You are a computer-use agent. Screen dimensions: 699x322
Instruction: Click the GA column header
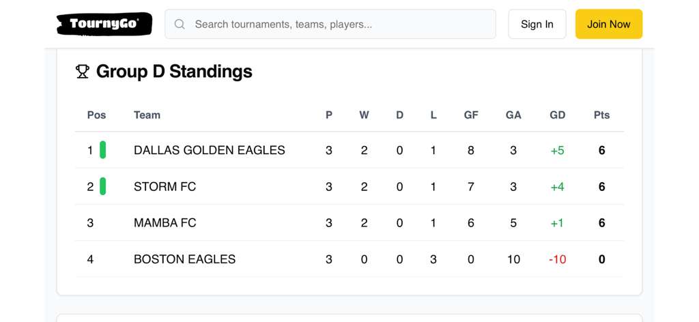[513, 115]
